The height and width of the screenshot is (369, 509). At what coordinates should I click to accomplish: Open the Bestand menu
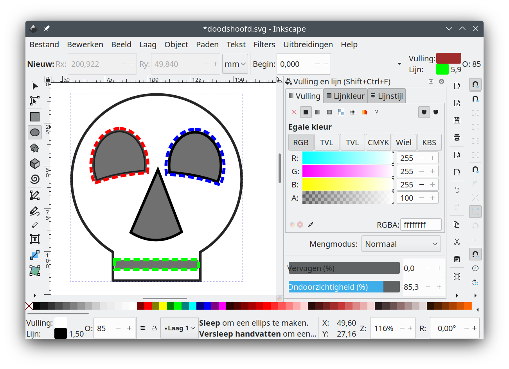click(44, 45)
